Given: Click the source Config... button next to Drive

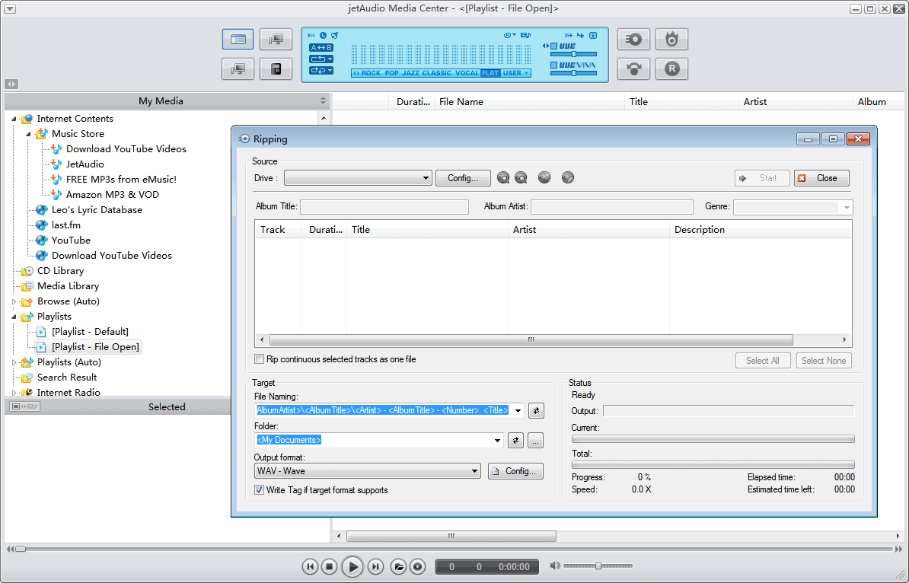Looking at the screenshot, I should 463,178.
